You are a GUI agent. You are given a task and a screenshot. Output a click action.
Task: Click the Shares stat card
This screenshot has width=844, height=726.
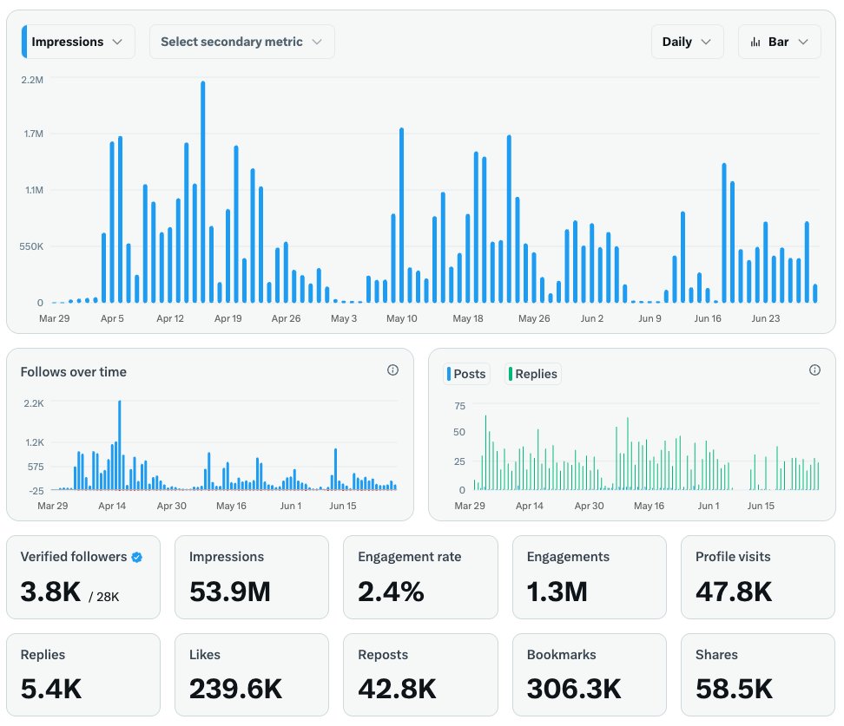pyautogui.click(x=758, y=675)
